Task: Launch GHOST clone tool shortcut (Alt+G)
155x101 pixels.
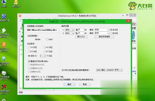Action: click(x=4, y=33)
